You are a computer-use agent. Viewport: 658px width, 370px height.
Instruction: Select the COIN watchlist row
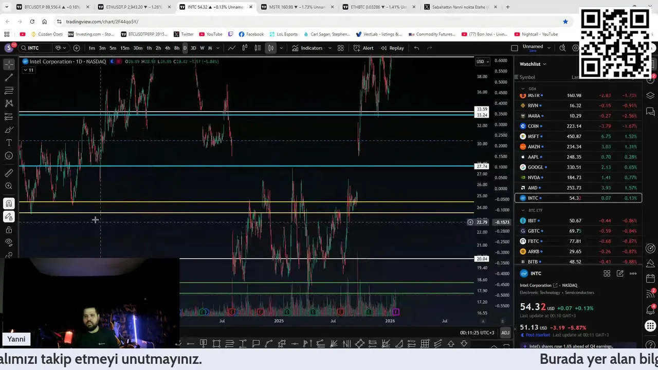click(x=578, y=126)
